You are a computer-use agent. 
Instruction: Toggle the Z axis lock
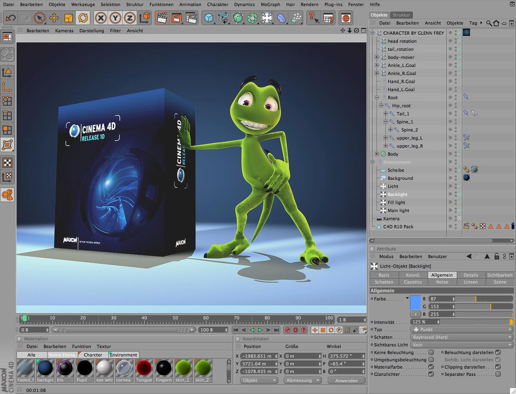[129, 18]
